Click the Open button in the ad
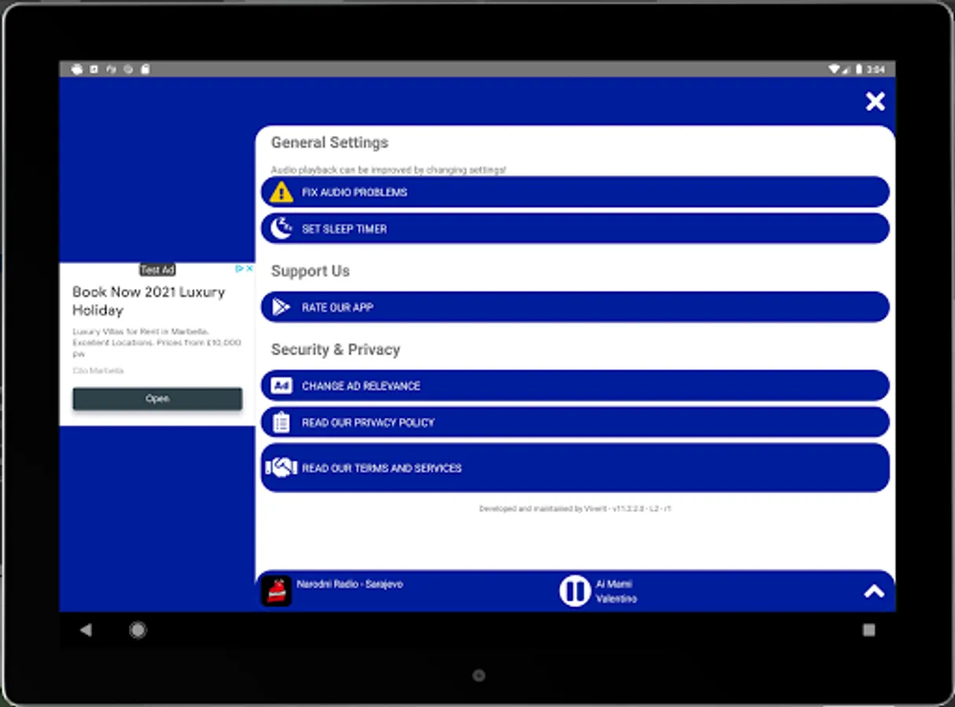Viewport: 955px width, 707px height. pyautogui.click(x=157, y=398)
